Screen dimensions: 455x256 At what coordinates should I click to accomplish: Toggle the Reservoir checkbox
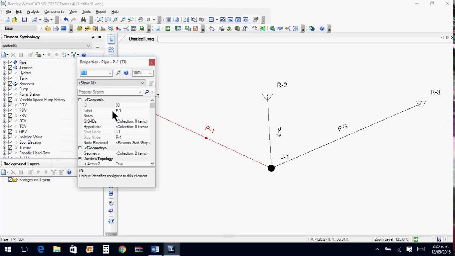[10, 84]
